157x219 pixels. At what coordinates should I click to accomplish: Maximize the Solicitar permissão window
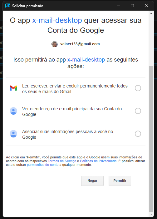(132, 6)
